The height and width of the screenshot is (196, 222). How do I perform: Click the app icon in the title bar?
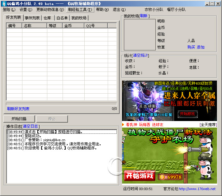point(4,3)
